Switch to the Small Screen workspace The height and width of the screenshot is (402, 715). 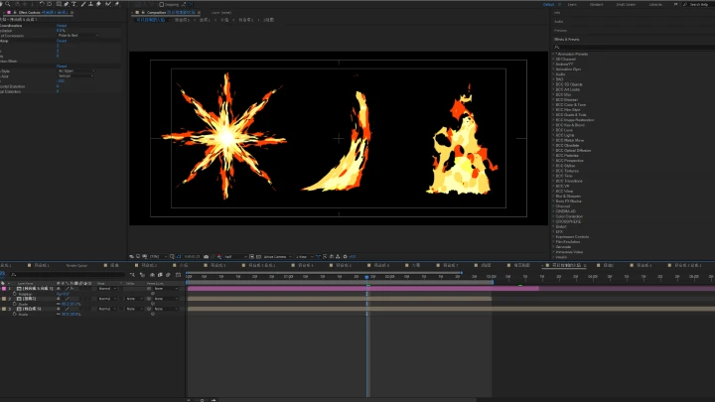626,5
